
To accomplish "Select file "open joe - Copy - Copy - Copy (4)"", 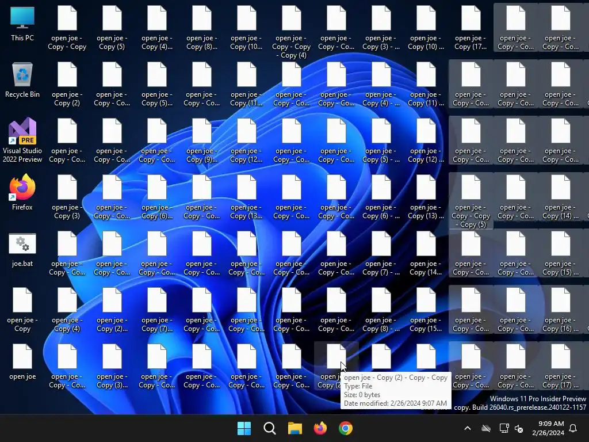I will pyautogui.click(x=292, y=32).
